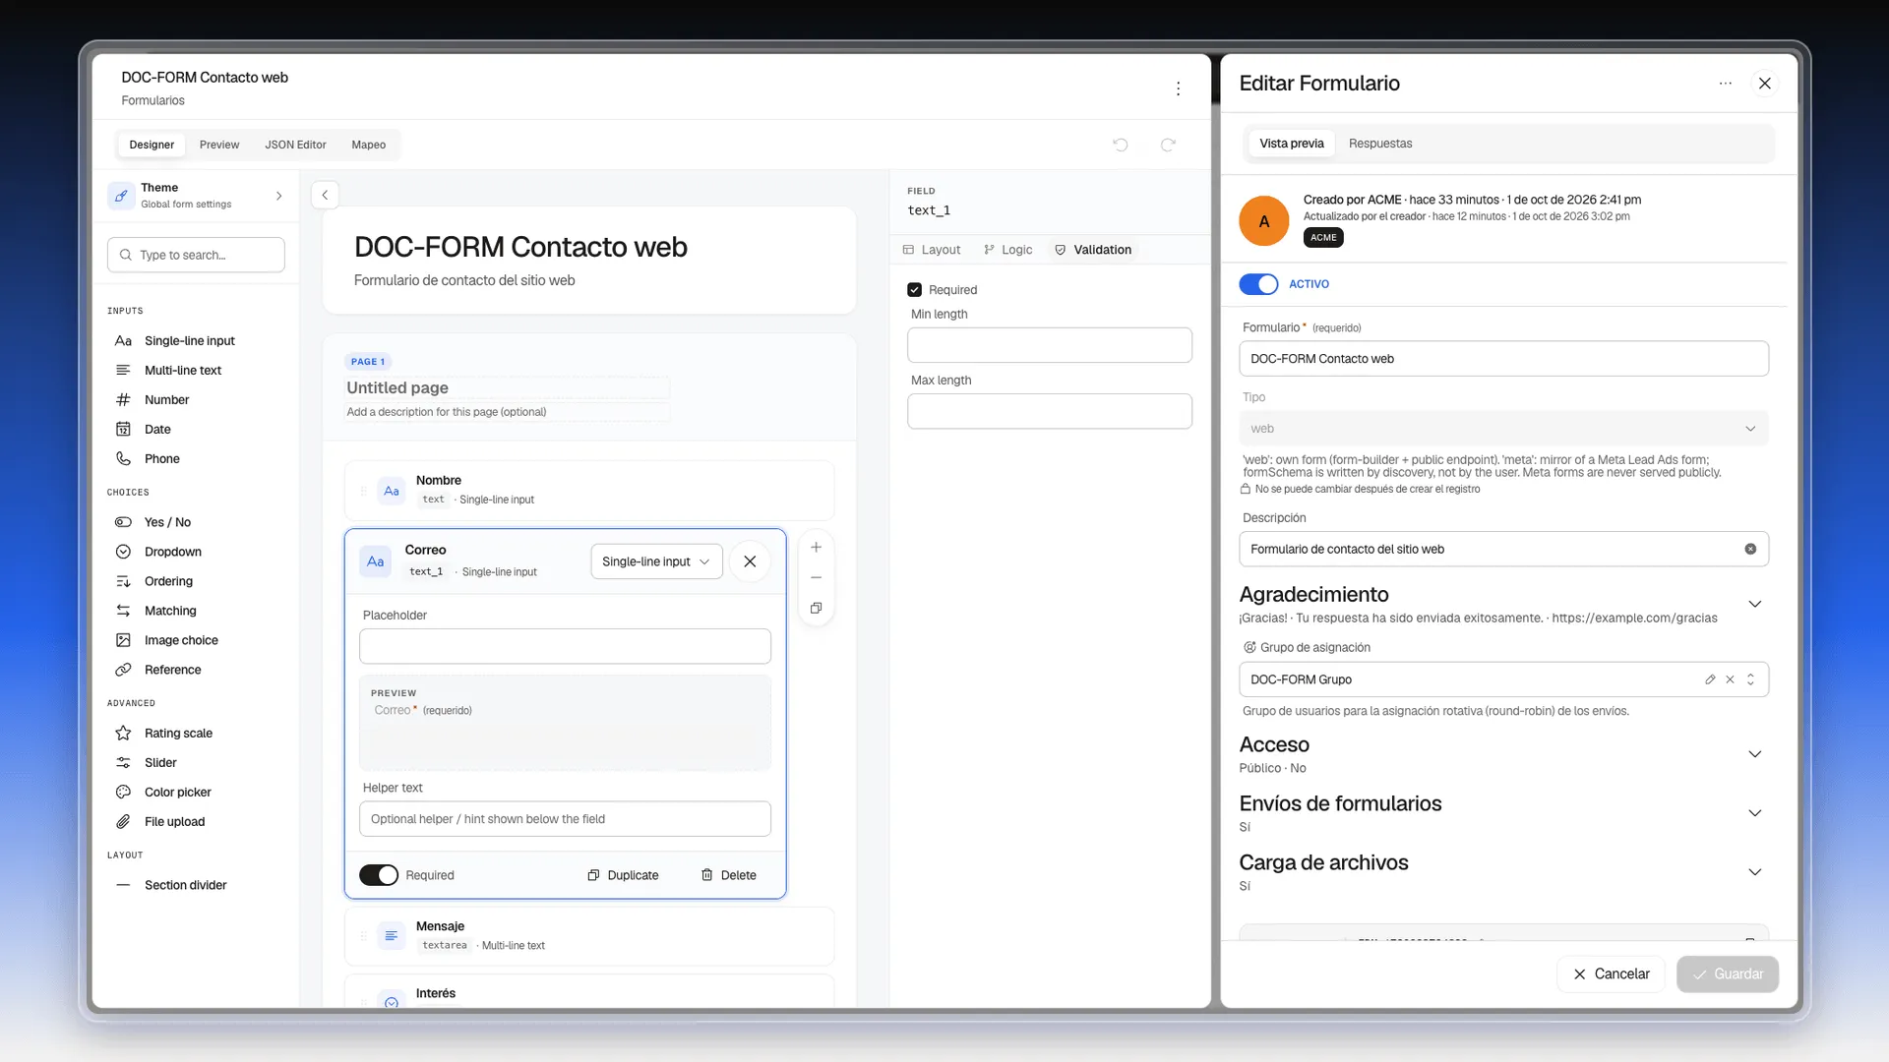Click the Guardar button
This screenshot has width=1889, height=1062.
click(1728, 973)
